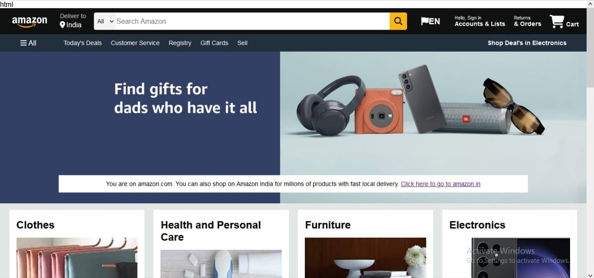Open the Furniture category image

pyautogui.click(x=365, y=258)
